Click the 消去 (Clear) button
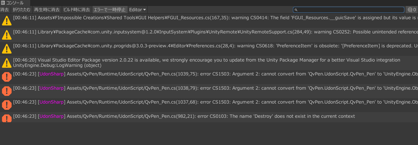Viewport: 418px width, 145px height. point(5,10)
